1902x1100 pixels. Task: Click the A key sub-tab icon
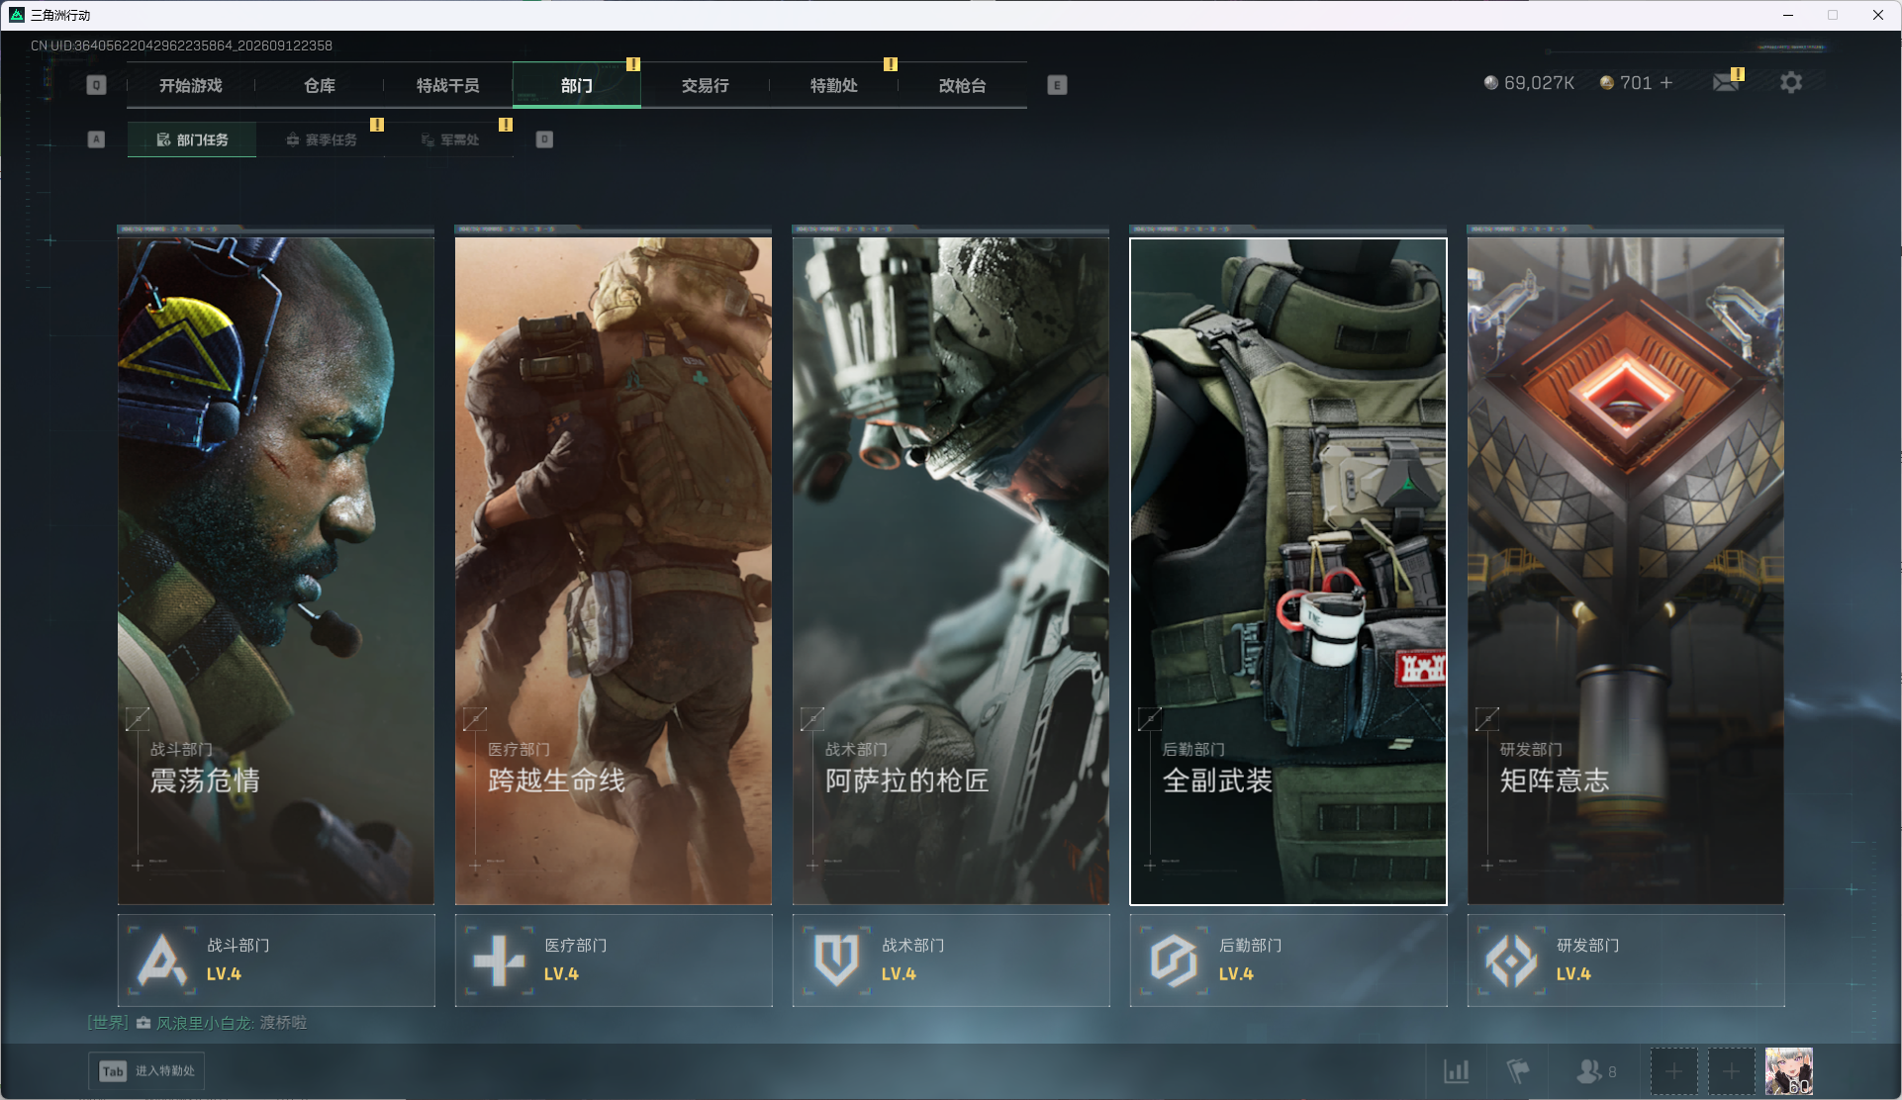point(96,139)
